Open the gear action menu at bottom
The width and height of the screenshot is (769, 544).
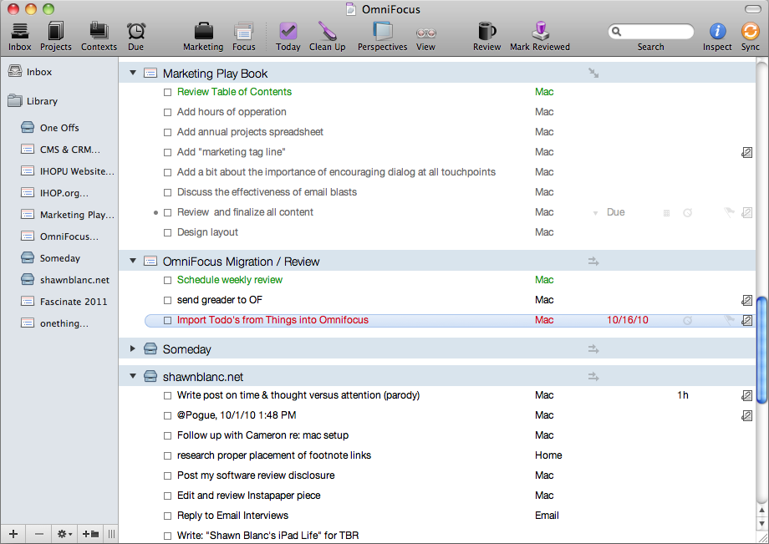[x=64, y=534]
